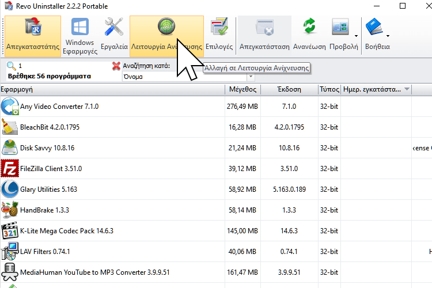Sort by Τύπος column header
432x288 pixels.
pos(329,90)
